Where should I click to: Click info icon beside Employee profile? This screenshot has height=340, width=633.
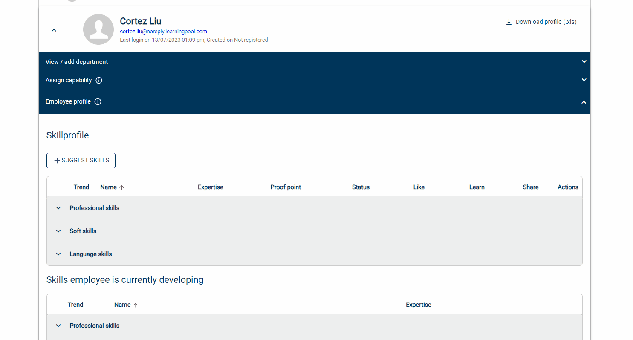[98, 102]
